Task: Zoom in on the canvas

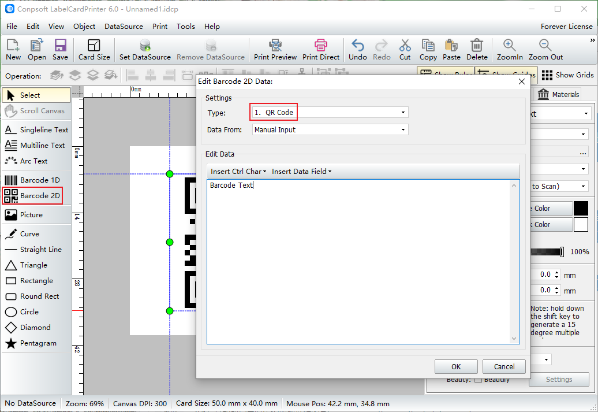Action: coord(510,50)
